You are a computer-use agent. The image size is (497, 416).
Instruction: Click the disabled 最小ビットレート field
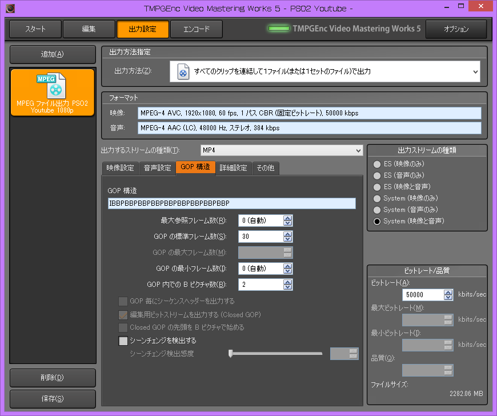(427, 345)
